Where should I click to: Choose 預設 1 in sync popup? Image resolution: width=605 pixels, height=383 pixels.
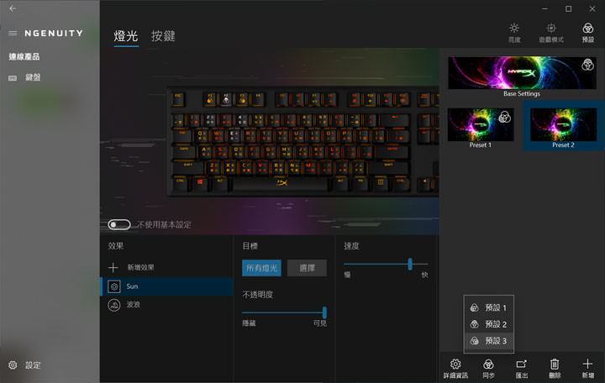click(x=488, y=307)
